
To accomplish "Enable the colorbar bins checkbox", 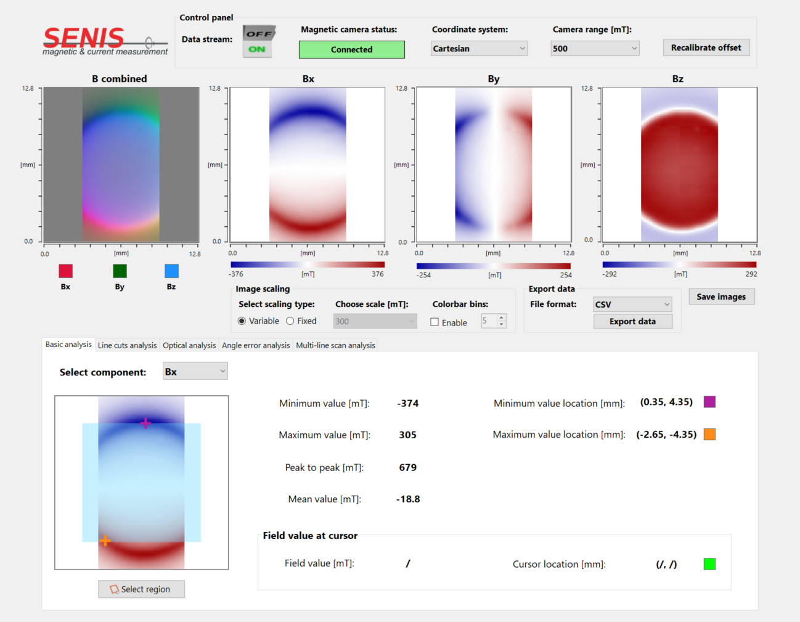I will (x=435, y=322).
